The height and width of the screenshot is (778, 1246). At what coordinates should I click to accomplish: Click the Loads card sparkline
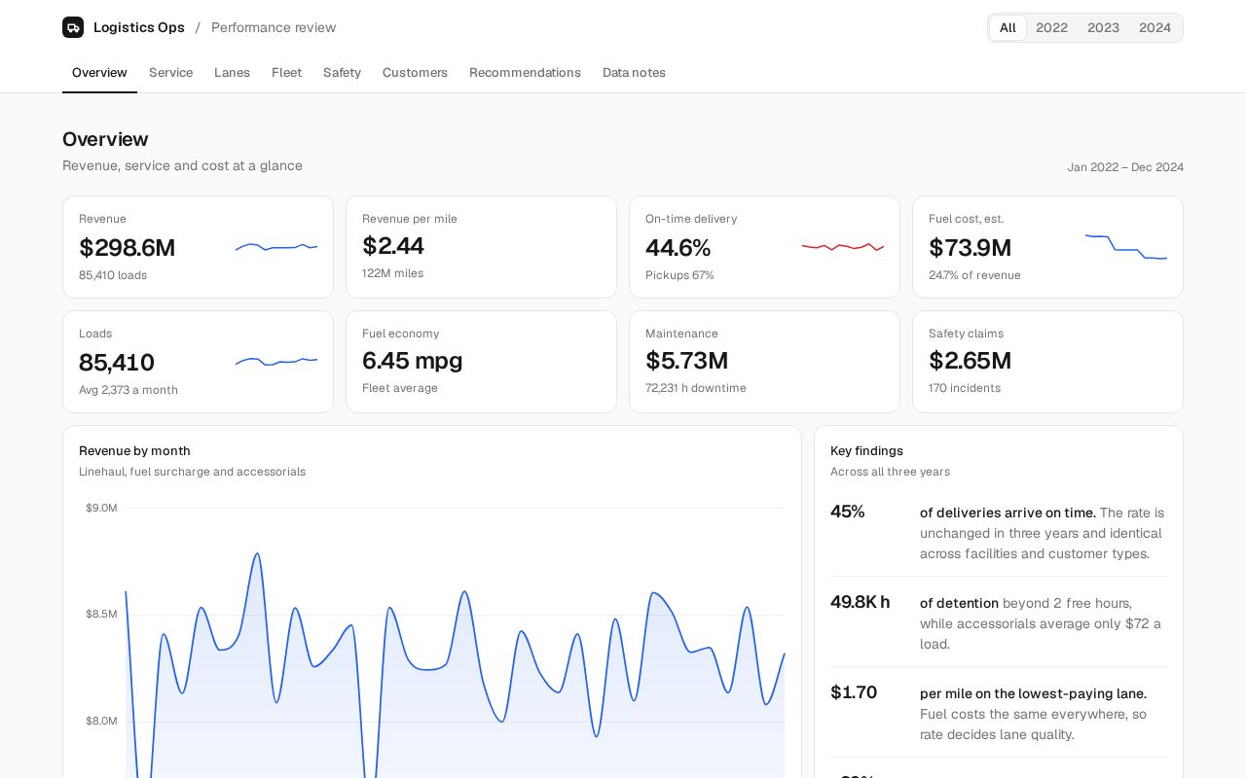276,362
